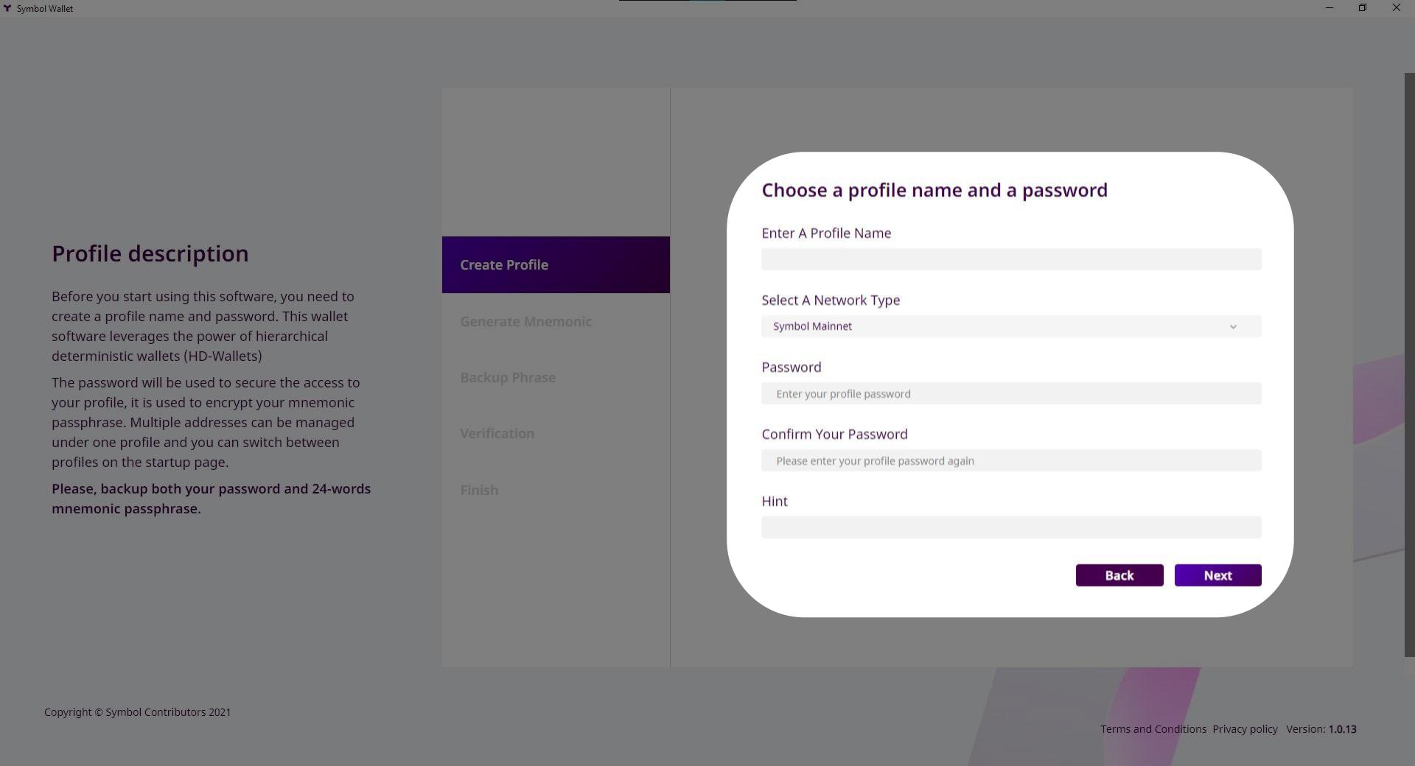Close the Symbol Wallet window
1415x766 pixels.
pyautogui.click(x=1396, y=8)
